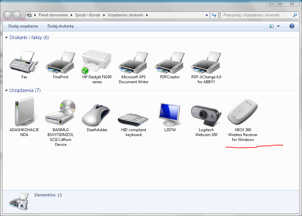
Task: Click Dodaj drukarkę in the toolbar
Action: pyautogui.click(x=61, y=26)
